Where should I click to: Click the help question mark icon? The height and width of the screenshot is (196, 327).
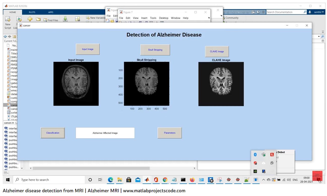(x=258, y=12)
